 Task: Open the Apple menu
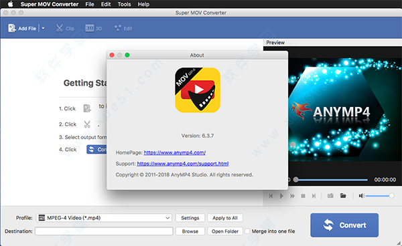tap(10, 4)
